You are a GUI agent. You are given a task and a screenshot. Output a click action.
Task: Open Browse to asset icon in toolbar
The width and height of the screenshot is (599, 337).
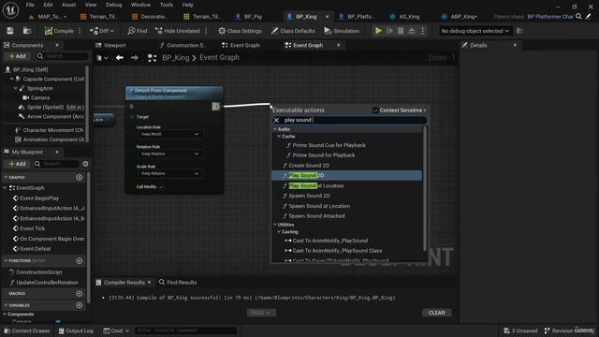pyautogui.click(x=27, y=31)
